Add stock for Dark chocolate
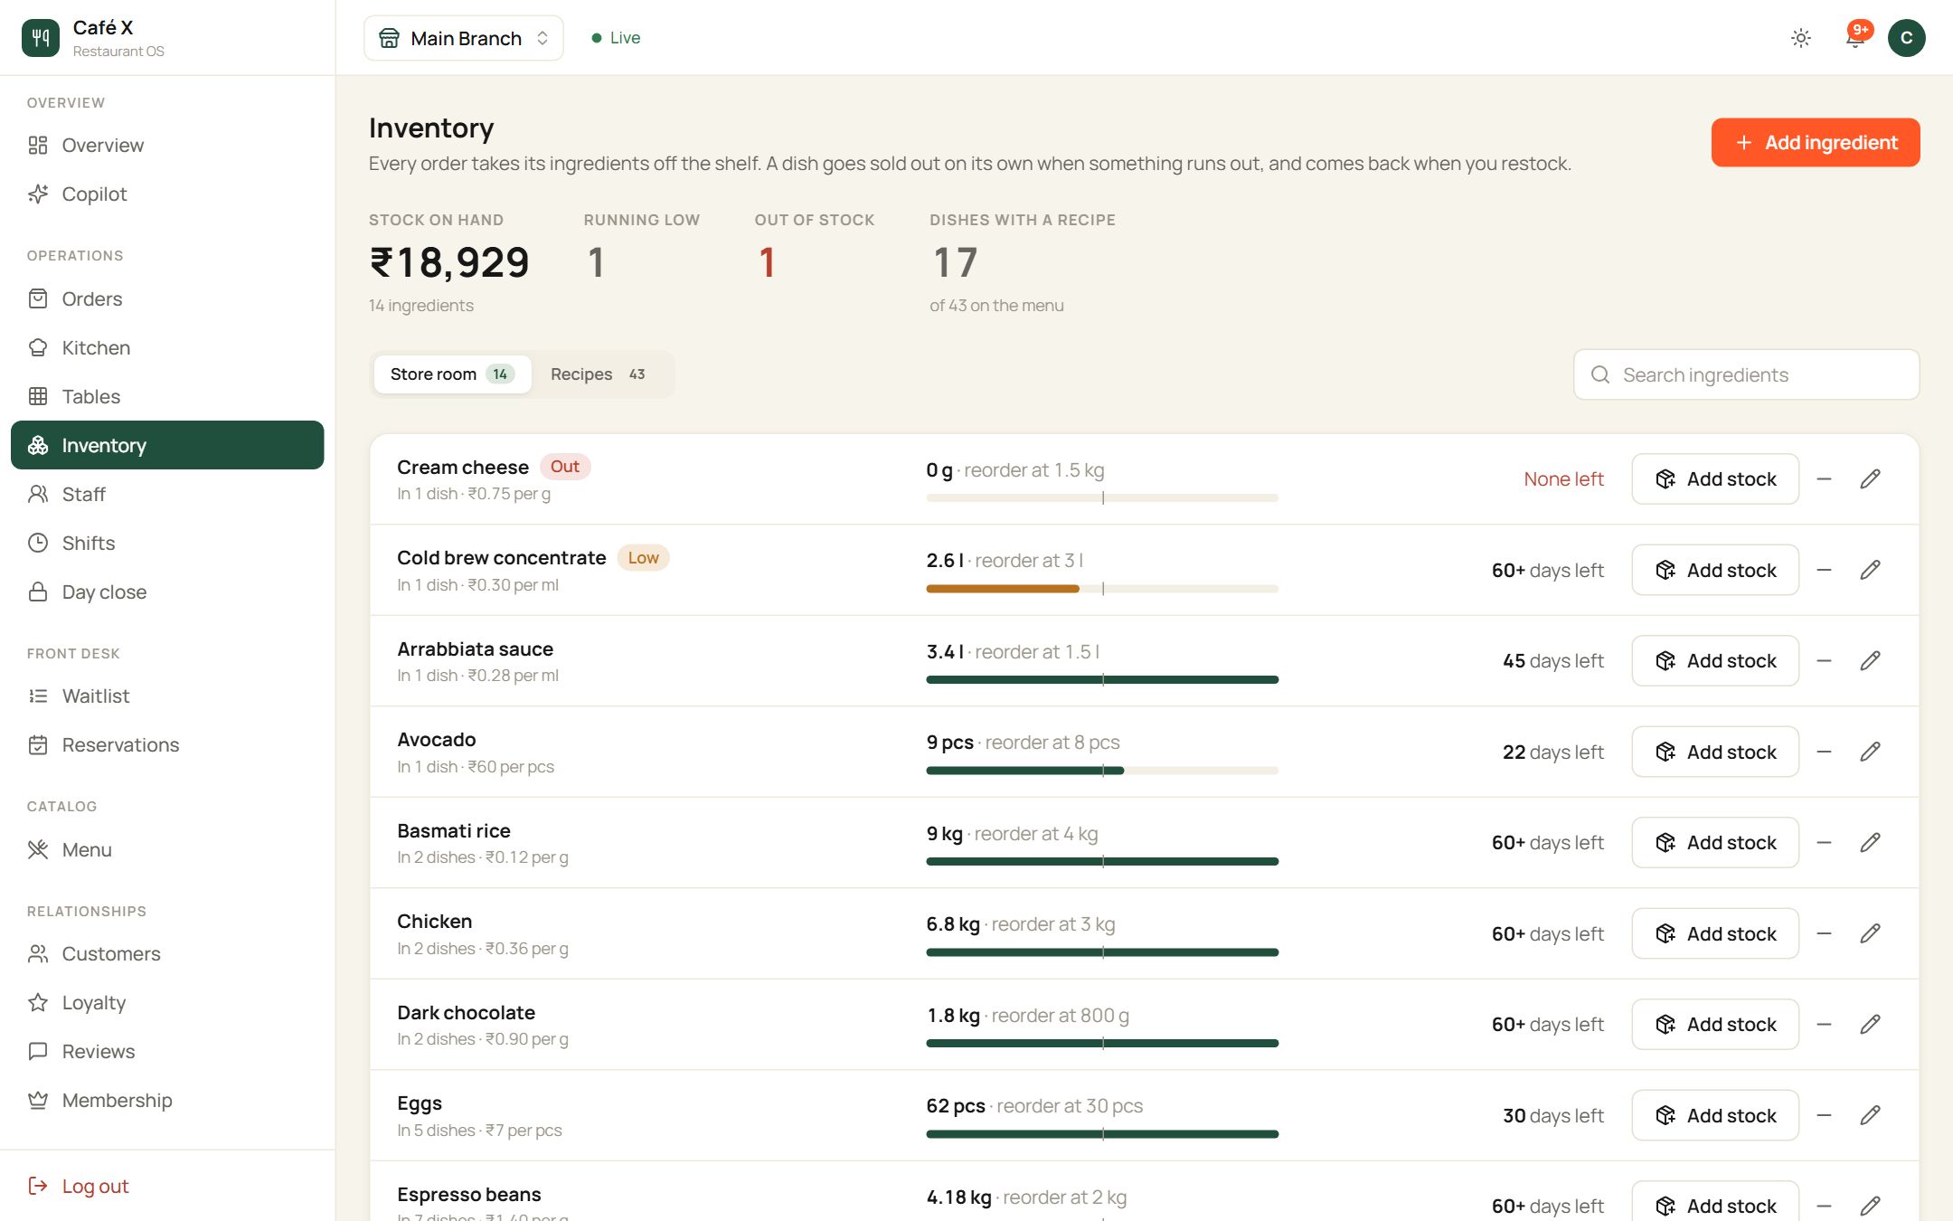The image size is (1953, 1221). pos(1715,1024)
